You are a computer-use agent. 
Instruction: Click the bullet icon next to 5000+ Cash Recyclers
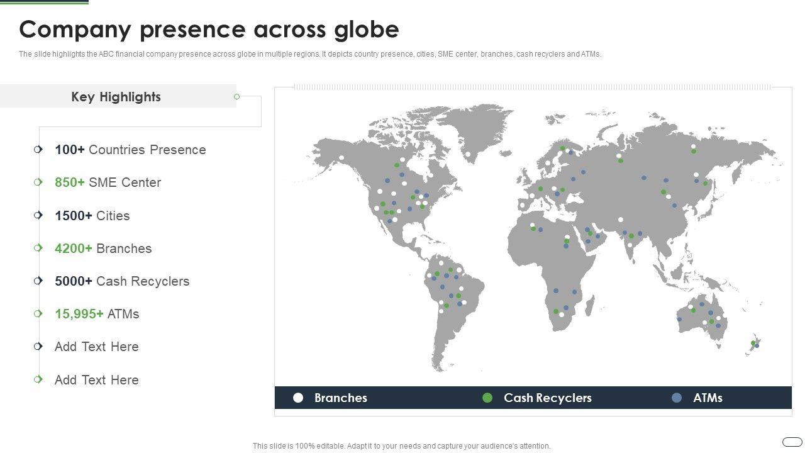coord(38,281)
